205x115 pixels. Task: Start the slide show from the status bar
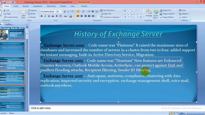pos(177,113)
